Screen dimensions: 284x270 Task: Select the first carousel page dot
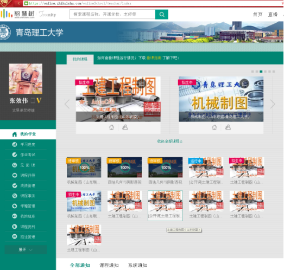253,72
